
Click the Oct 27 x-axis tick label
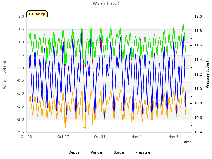tap(63, 137)
